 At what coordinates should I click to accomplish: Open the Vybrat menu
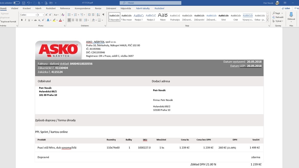coord(278,21)
